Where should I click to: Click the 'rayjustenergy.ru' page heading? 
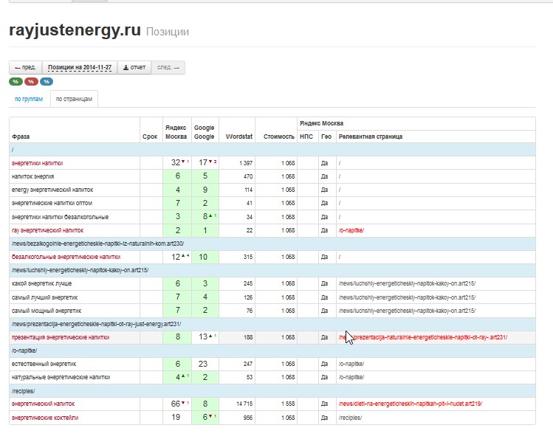[x=75, y=30]
